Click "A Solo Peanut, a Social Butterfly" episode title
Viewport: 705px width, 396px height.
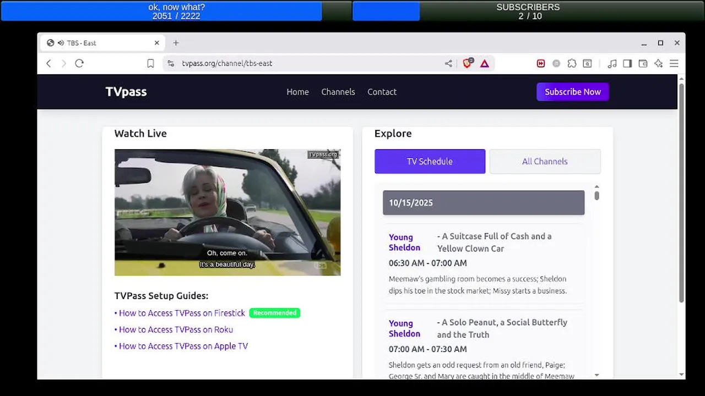point(502,328)
